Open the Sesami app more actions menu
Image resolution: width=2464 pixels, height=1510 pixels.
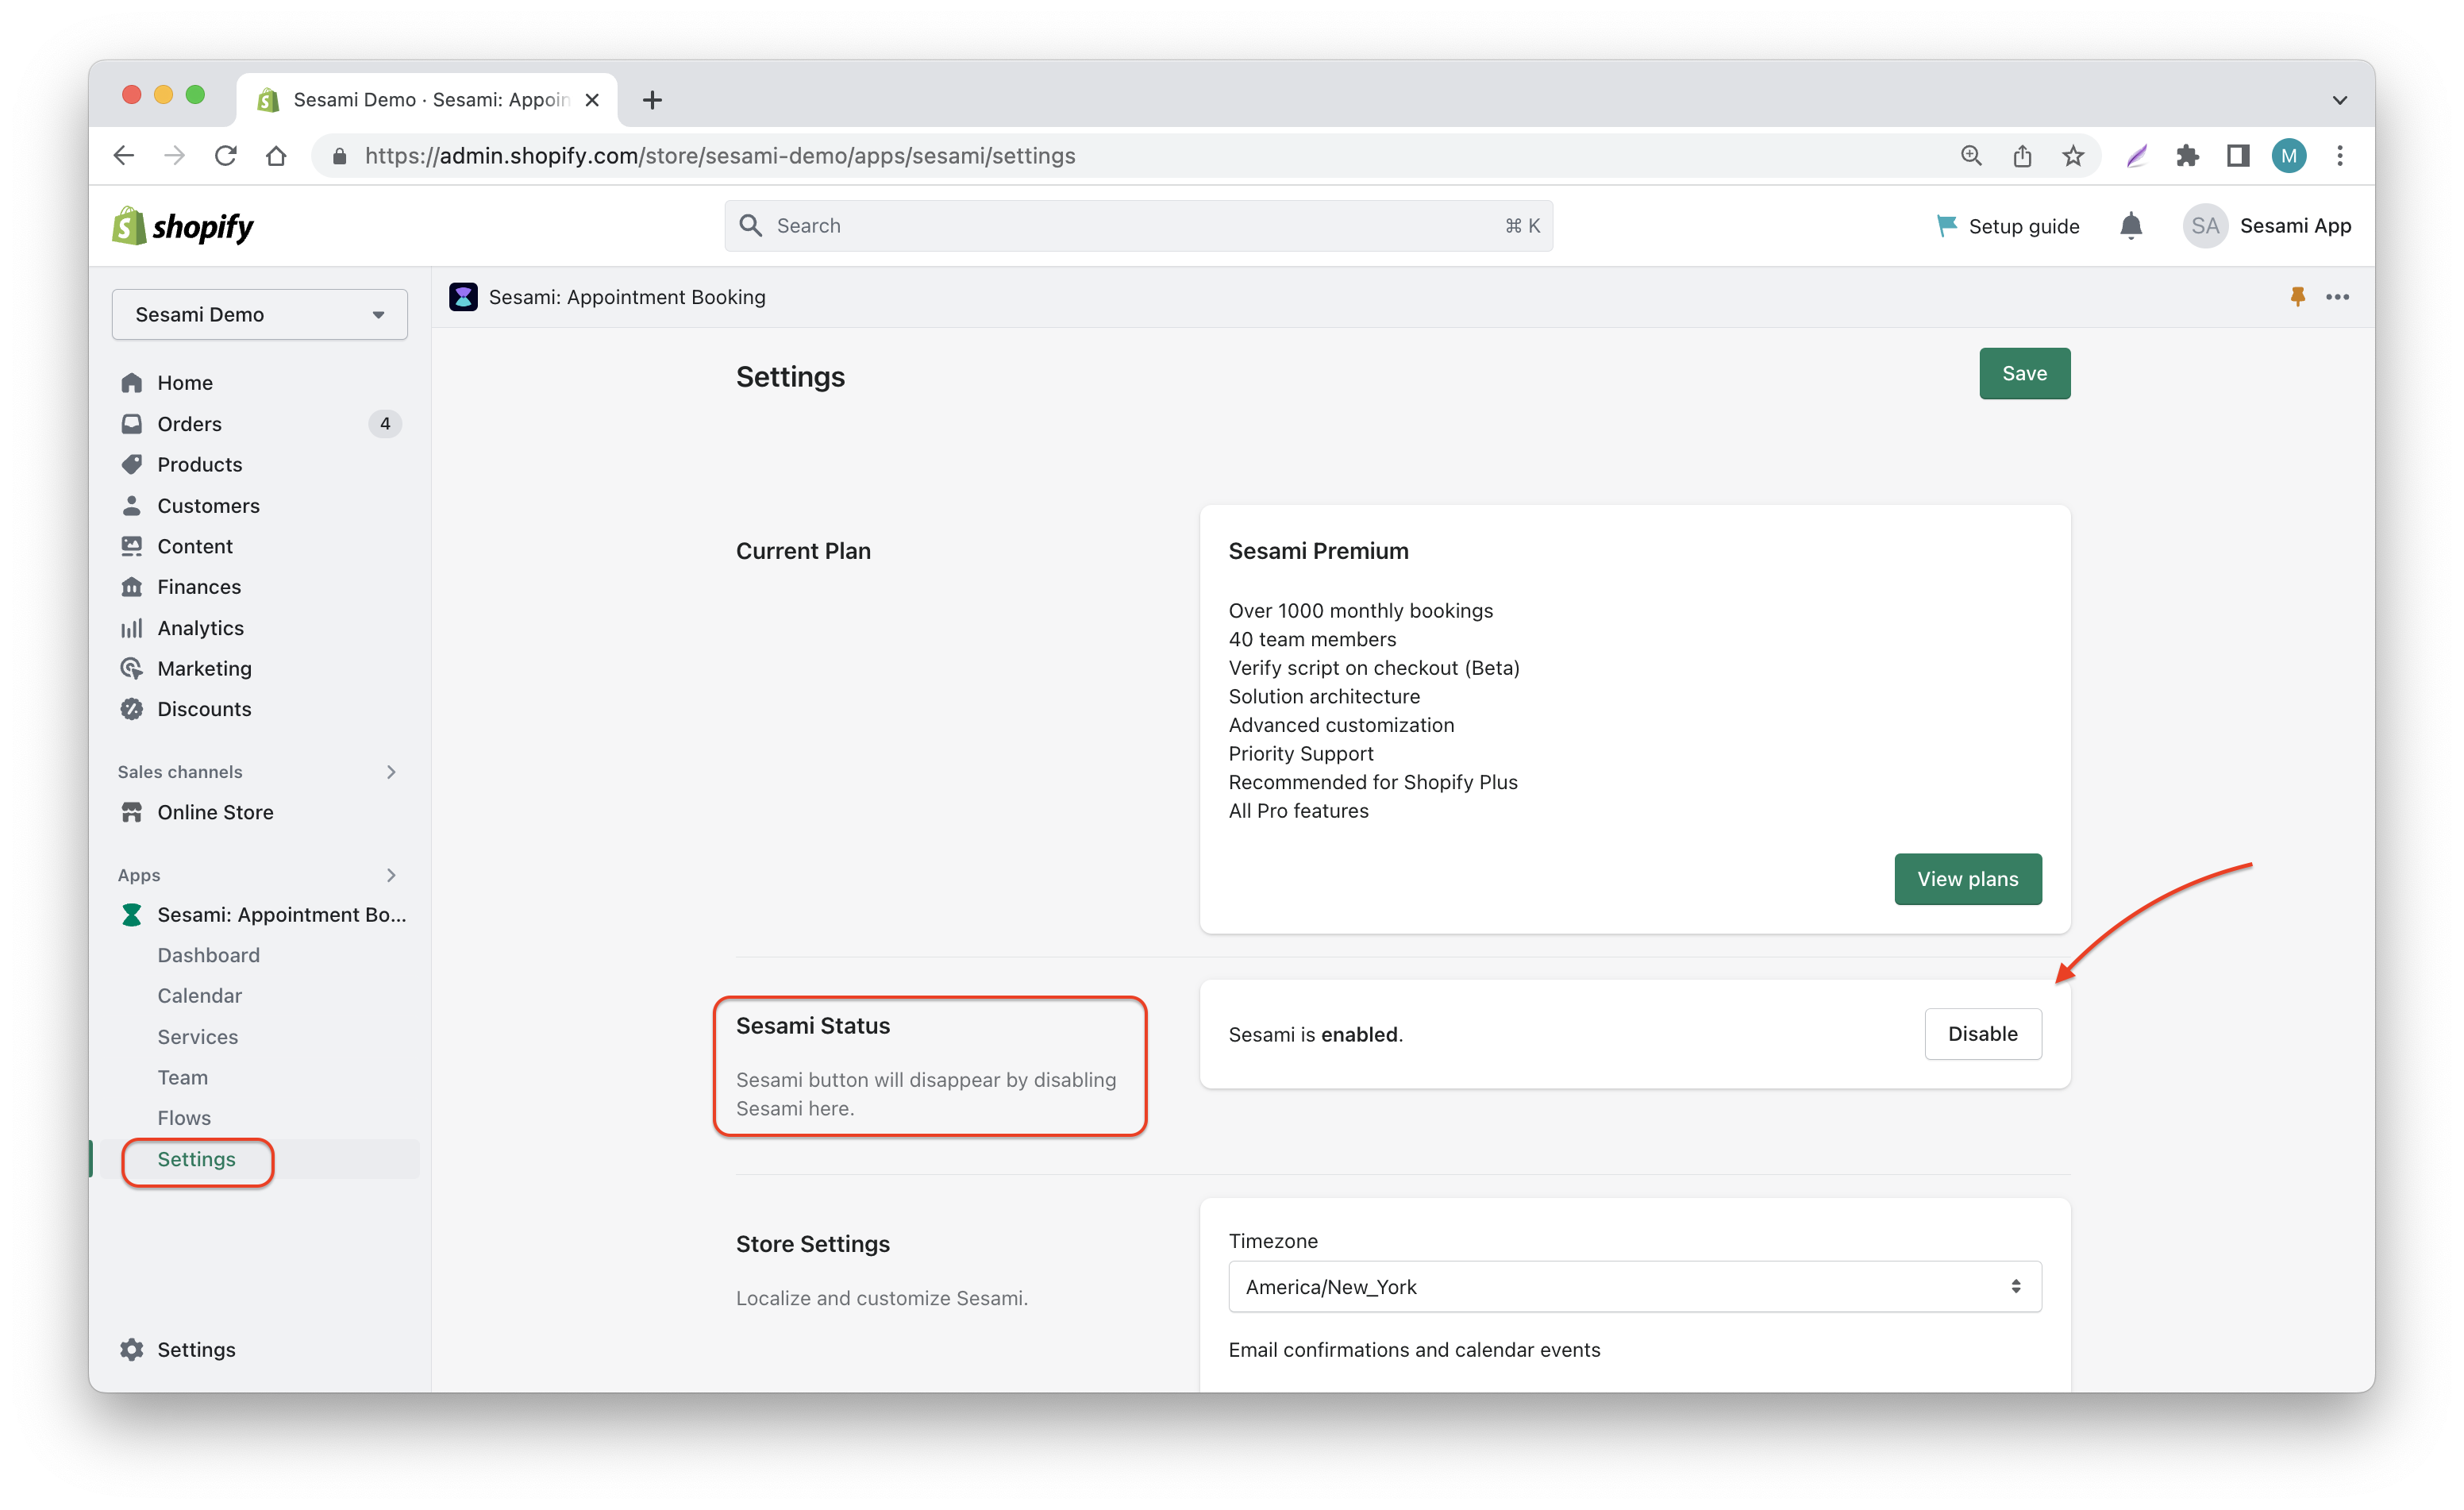pyautogui.click(x=2338, y=297)
